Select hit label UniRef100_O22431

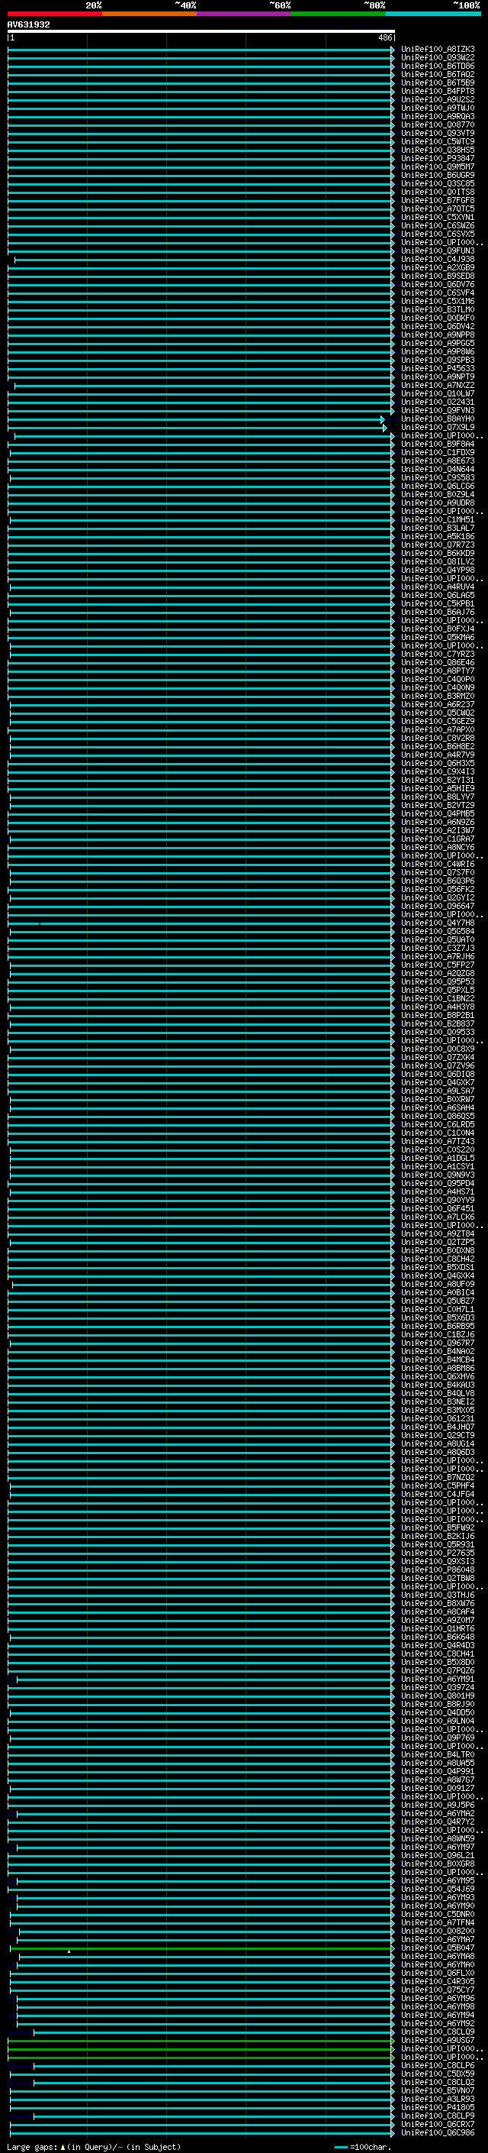tap(438, 402)
